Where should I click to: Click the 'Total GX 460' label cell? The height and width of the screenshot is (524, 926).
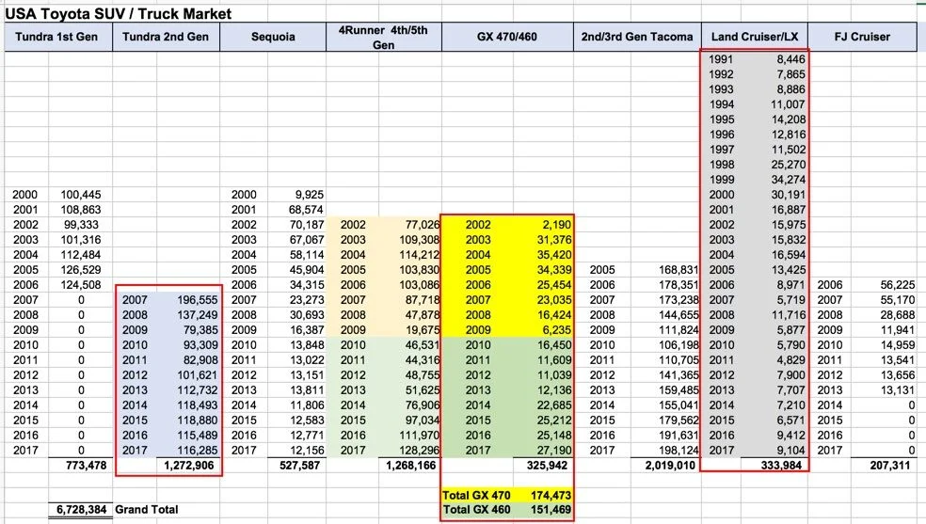point(476,510)
